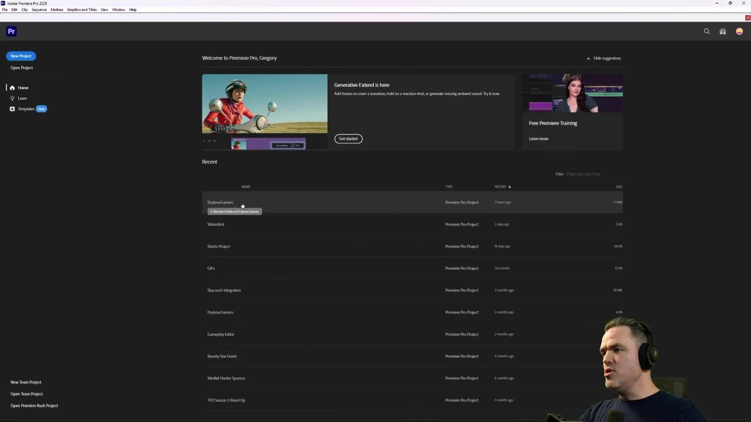The height and width of the screenshot is (422, 751).
Task: Sort the recent list by the NAME column header
Action: [246, 187]
